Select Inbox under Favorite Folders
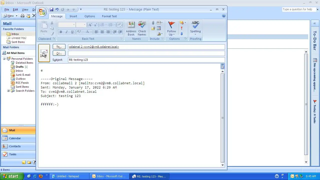This screenshot has height=180, width=320. (x=15, y=34)
